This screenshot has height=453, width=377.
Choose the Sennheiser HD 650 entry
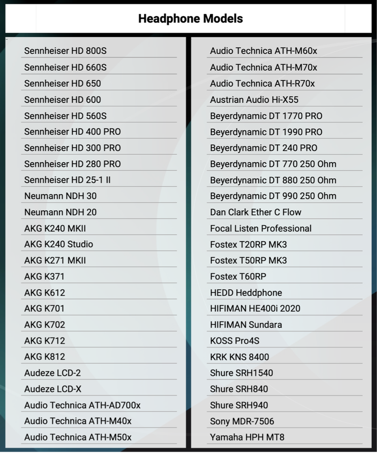coord(62,83)
